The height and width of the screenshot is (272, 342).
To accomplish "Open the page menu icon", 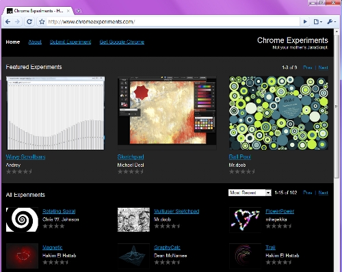I will coord(317,22).
